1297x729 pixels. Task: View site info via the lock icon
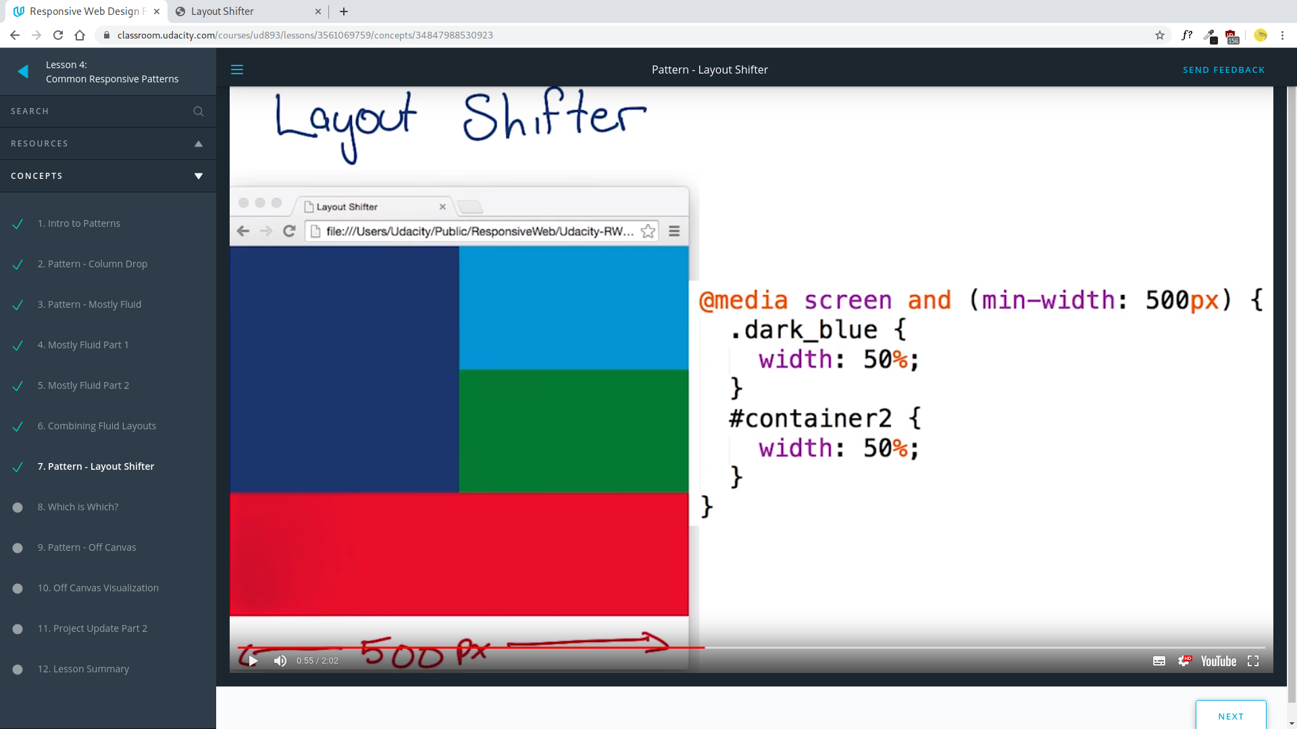107,35
